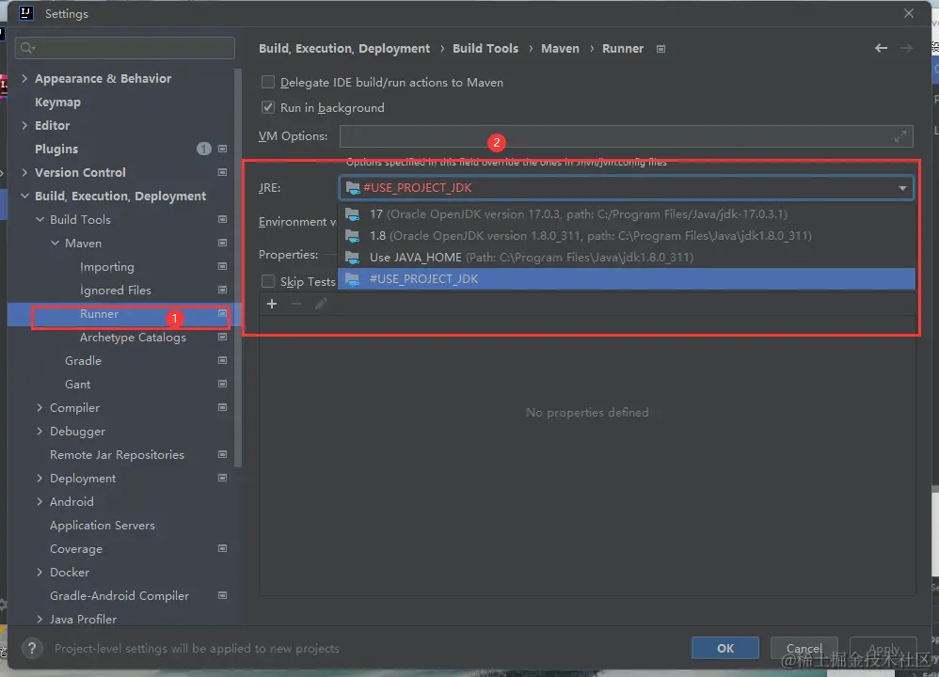Click the settings search field
The height and width of the screenshot is (677, 939).
(x=124, y=47)
